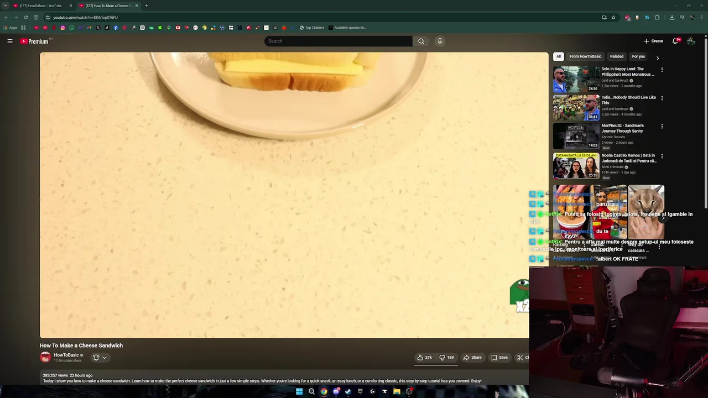Open the Instagram bookmark icon
Image resolution: width=708 pixels, height=398 pixels.
[63, 28]
